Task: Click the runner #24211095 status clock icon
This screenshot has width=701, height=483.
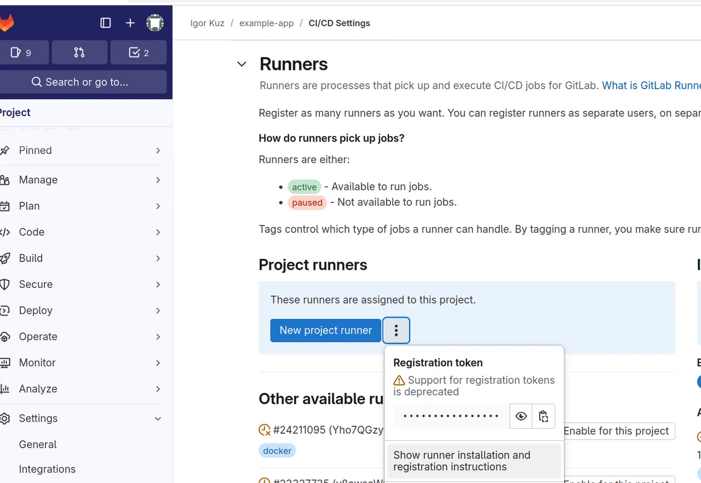Action: [x=265, y=430]
